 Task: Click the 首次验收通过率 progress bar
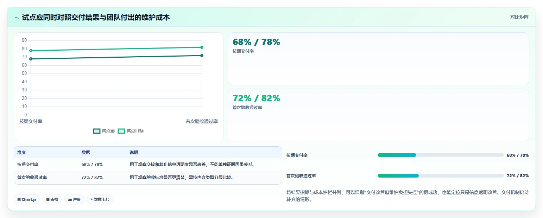[441, 176]
